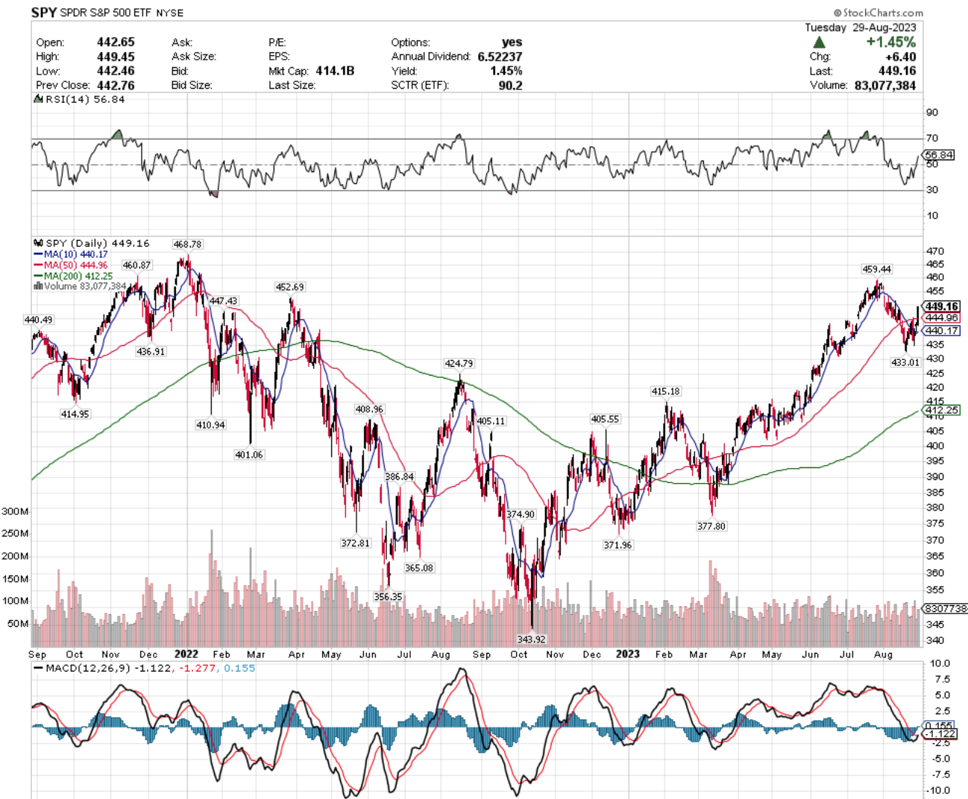The width and height of the screenshot is (968, 799).
Task: Click the green 412.25 tag on right axis
Action: point(942,410)
